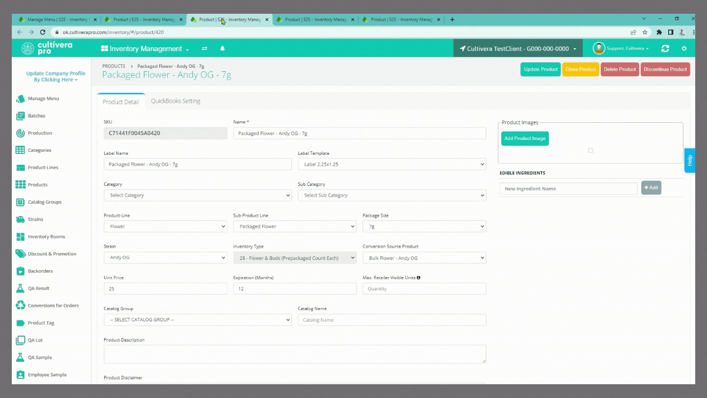Click the Expiration (Months) input field
This screenshot has width=707, height=398.
[x=295, y=288]
